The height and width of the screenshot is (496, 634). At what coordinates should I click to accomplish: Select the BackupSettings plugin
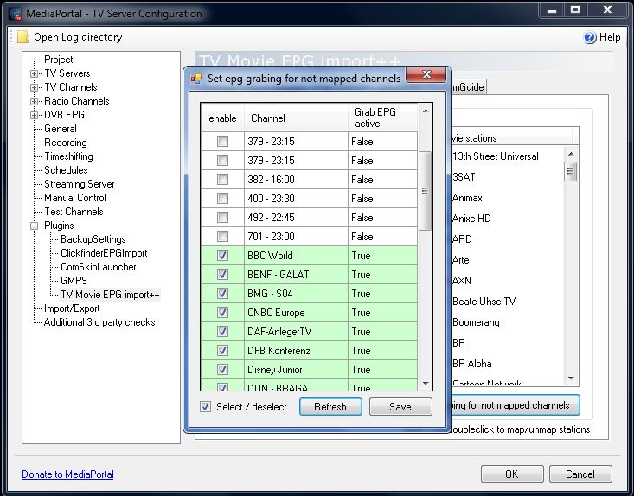(93, 239)
